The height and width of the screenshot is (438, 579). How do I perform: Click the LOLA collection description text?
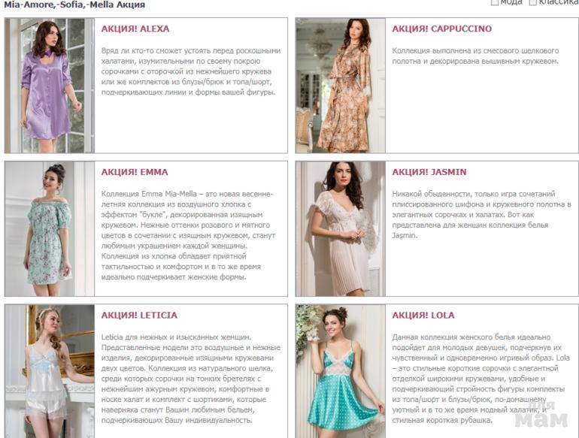pos(480,378)
